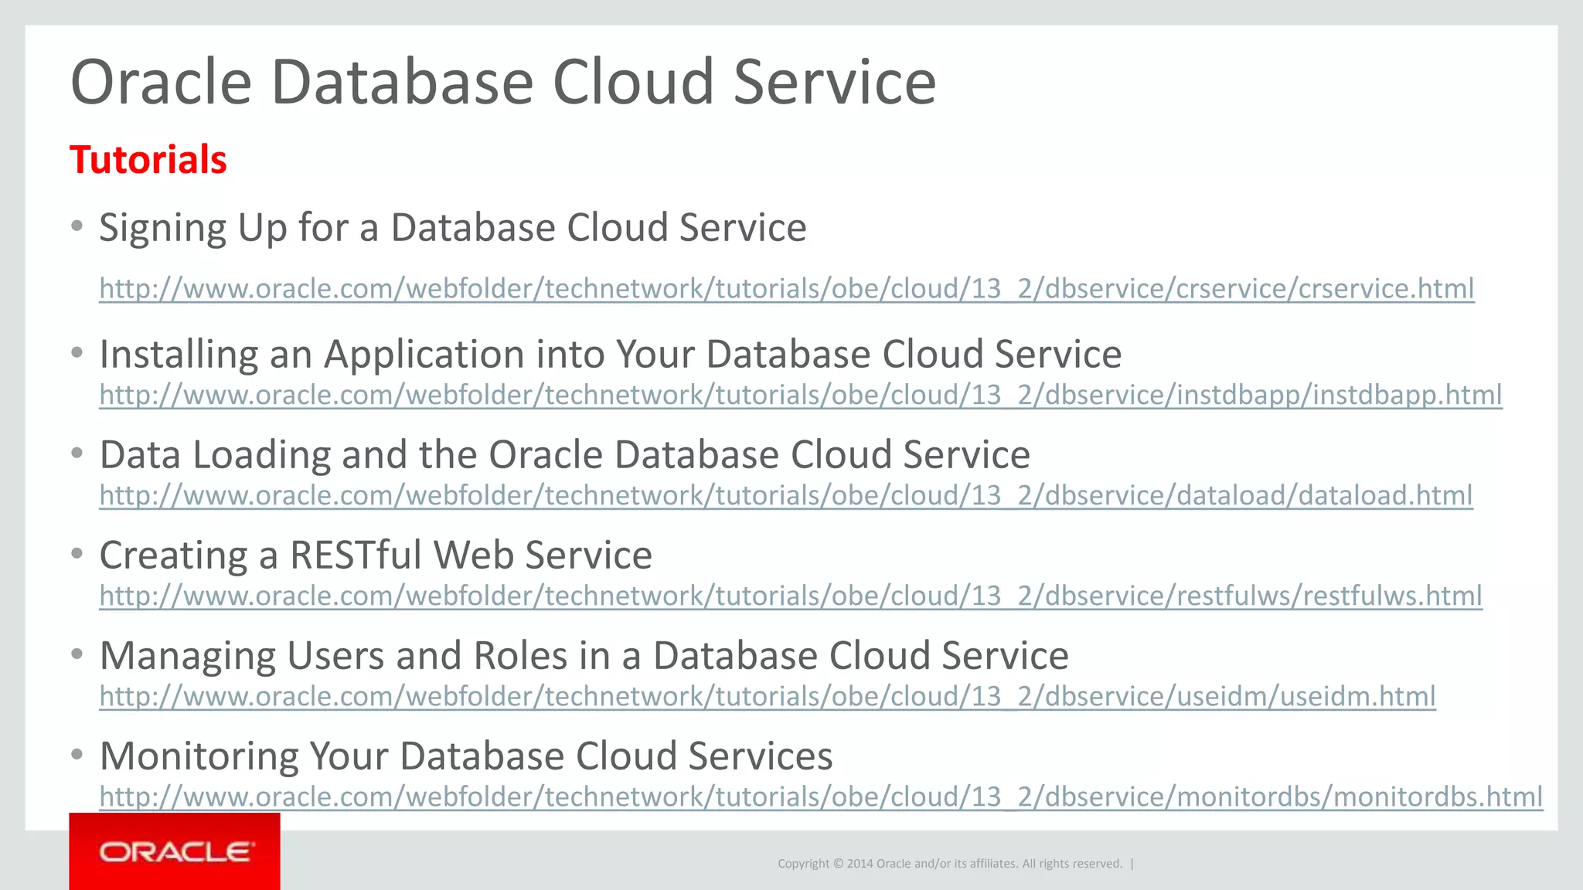Click 'Signing Up for a Database Cloud Service'

(x=453, y=228)
